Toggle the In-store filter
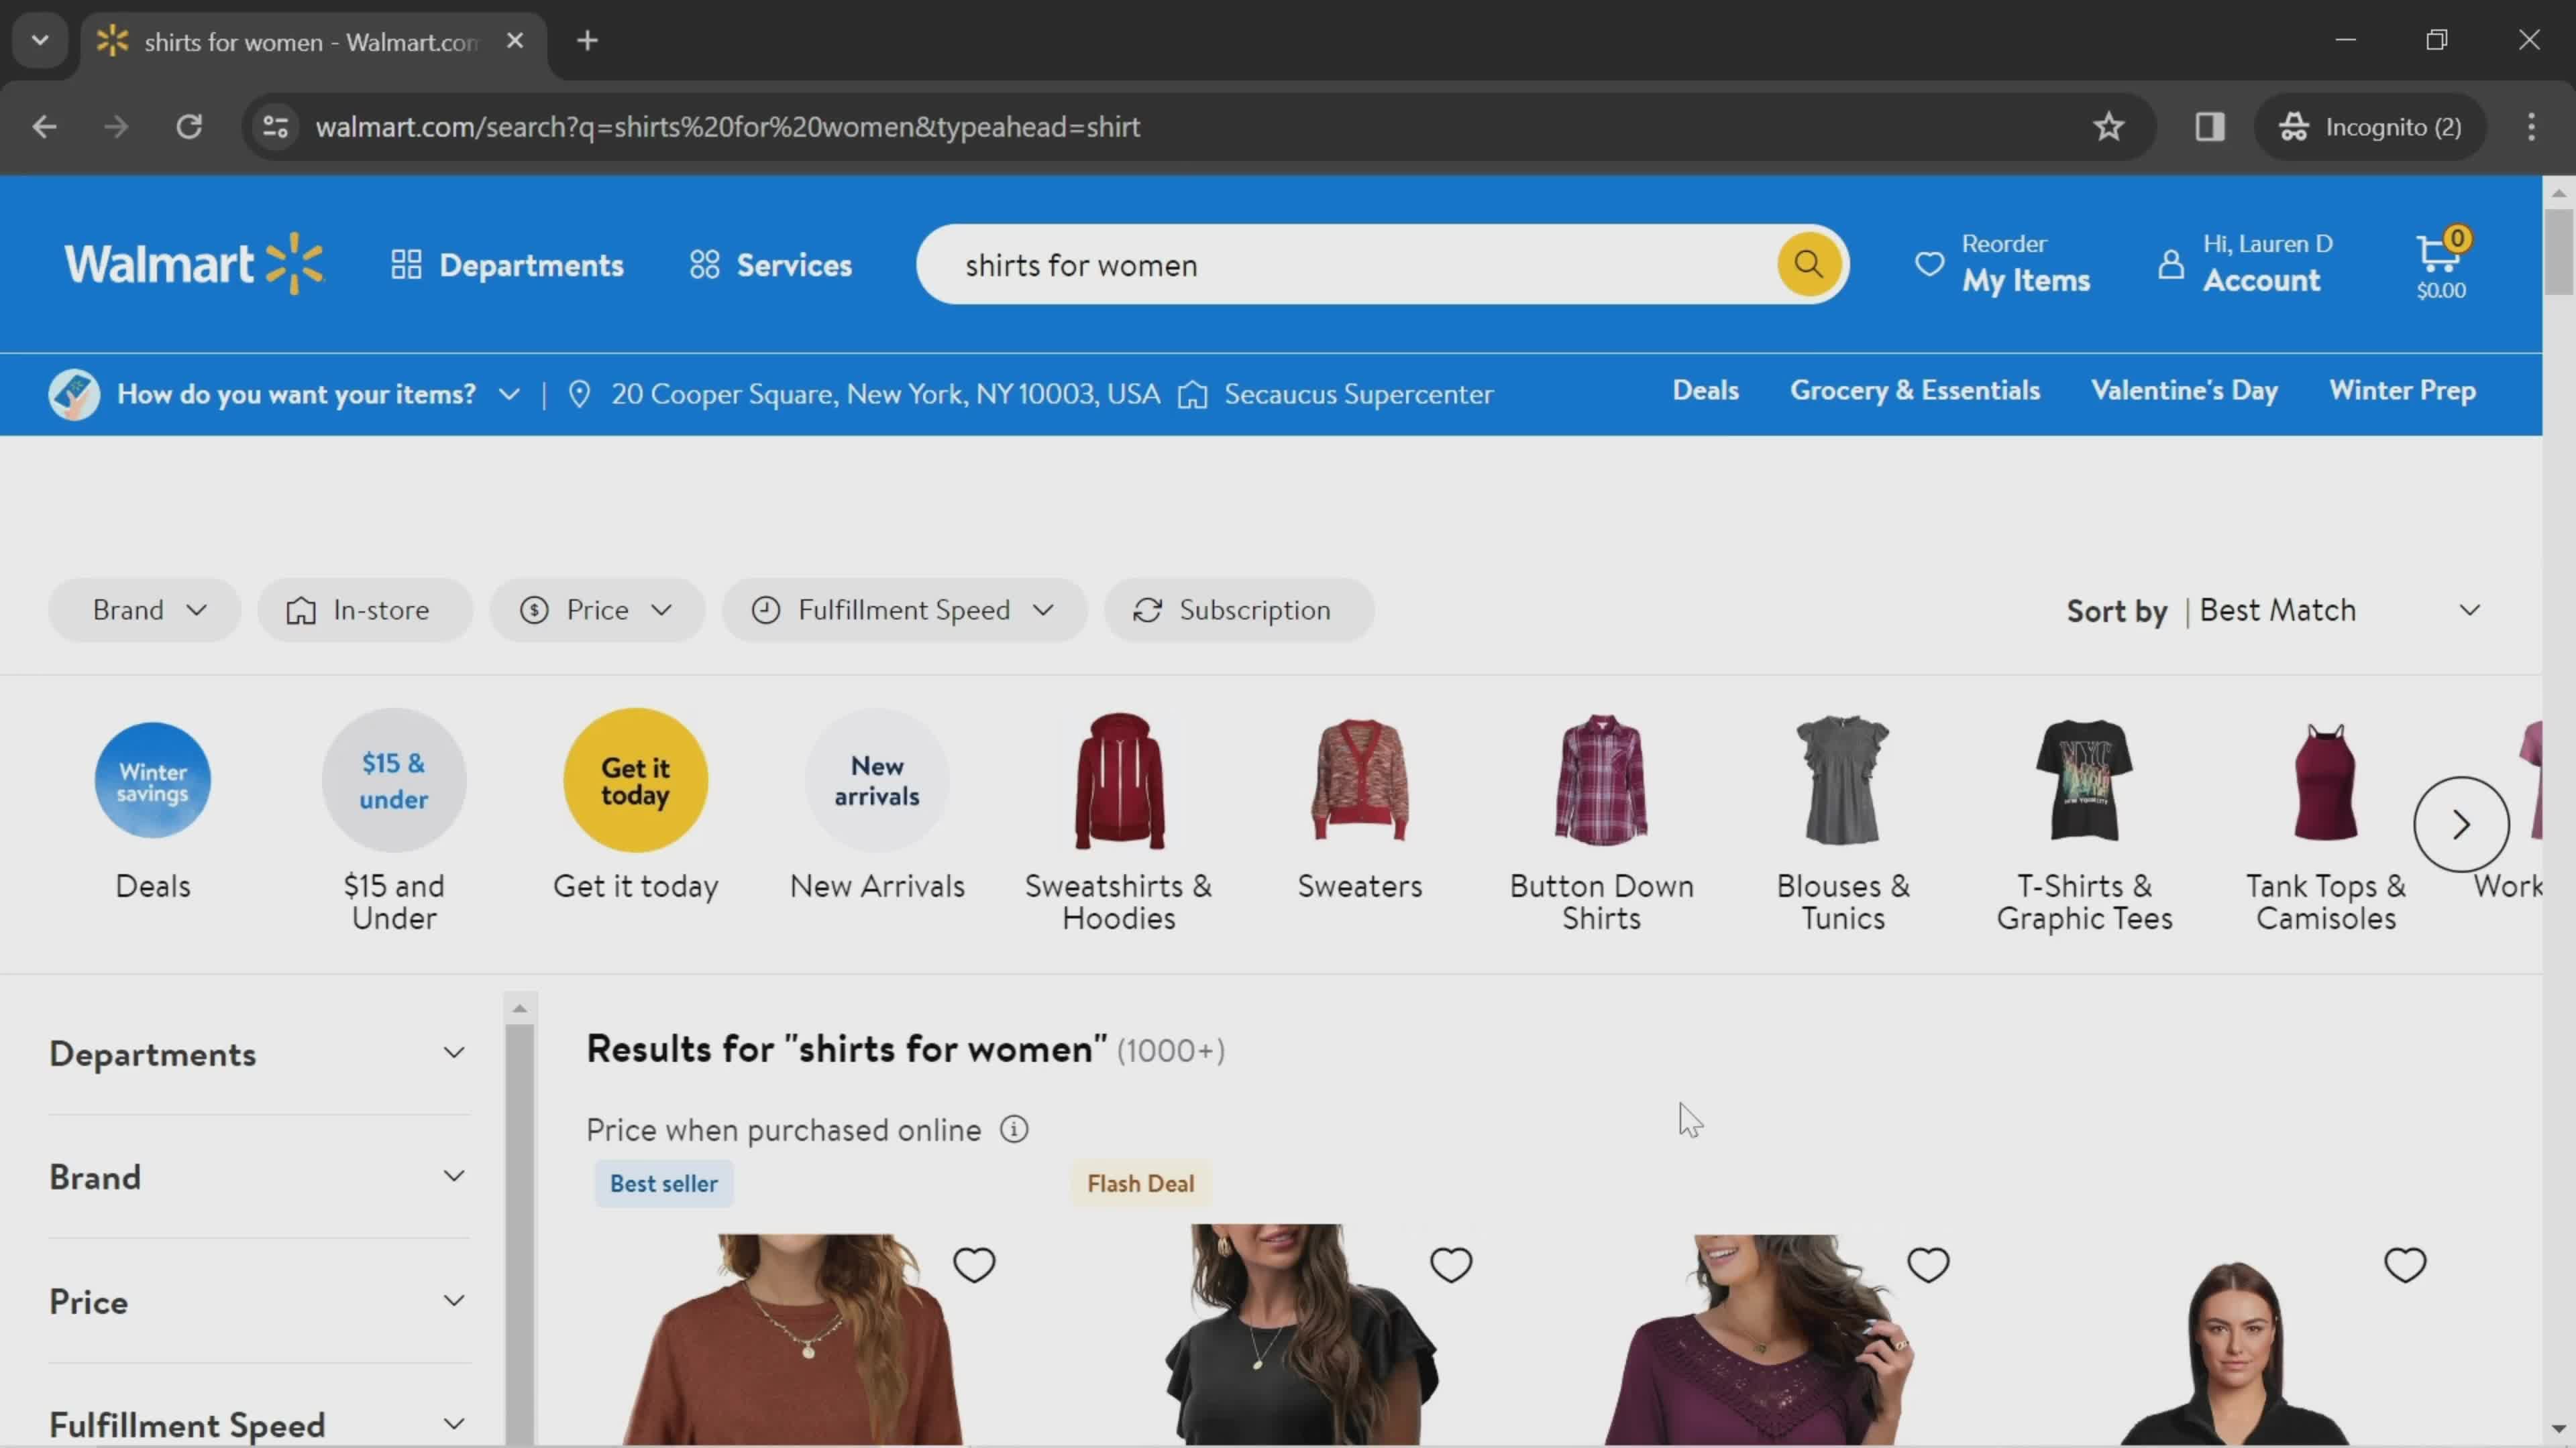The height and width of the screenshot is (1448, 2576). [365, 609]
